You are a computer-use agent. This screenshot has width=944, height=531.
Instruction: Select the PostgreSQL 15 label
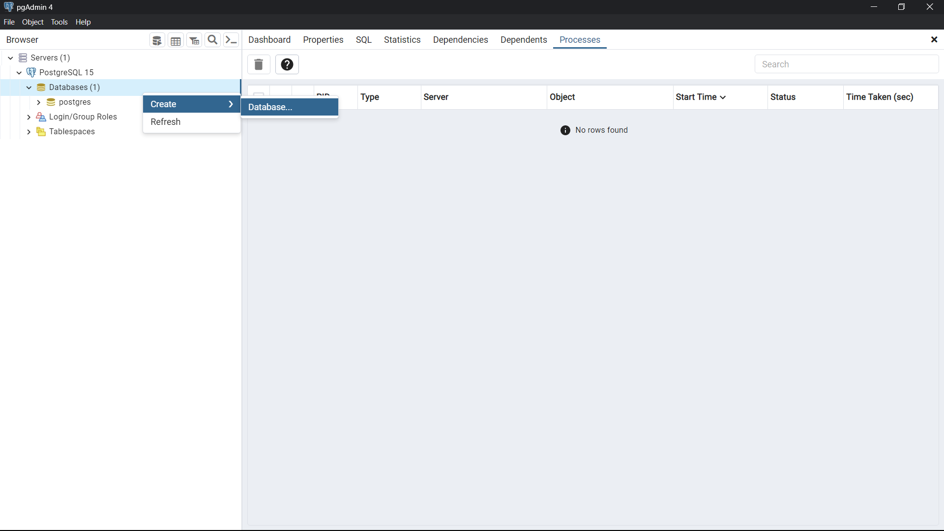(x=66, y=72)
